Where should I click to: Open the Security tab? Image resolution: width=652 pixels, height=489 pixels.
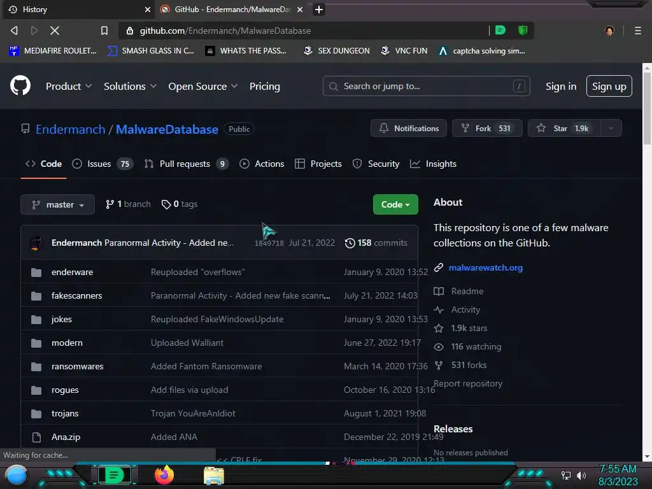376,164
